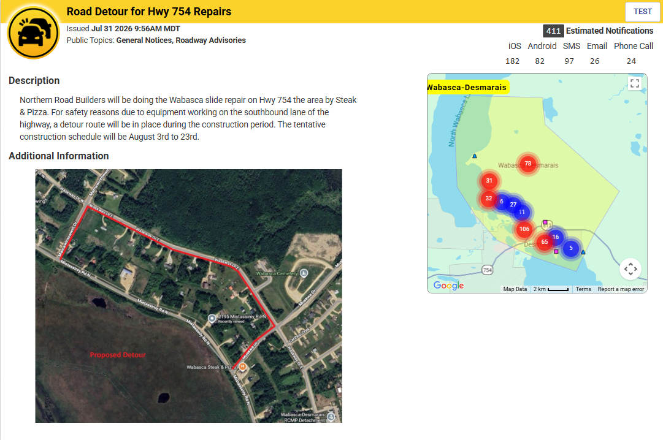Select the blue cluster marker 5

coord(571,248)
